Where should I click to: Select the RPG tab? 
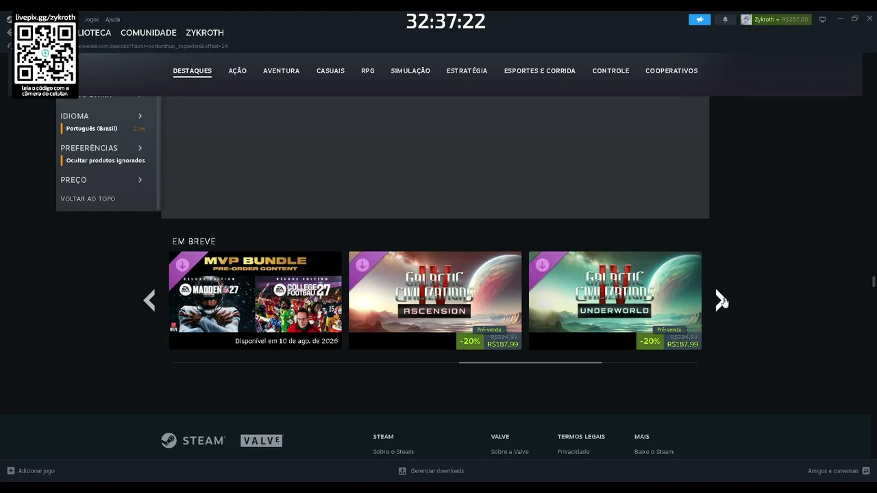point(368,71)
